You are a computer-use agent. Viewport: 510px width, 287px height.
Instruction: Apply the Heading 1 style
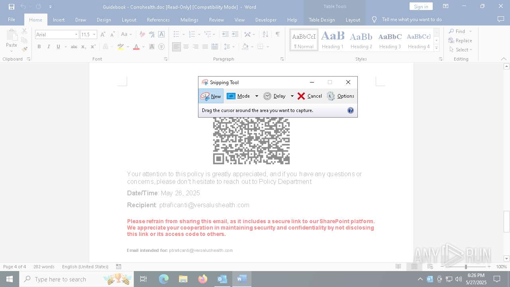pyautogui.click(x=333, y=40)
